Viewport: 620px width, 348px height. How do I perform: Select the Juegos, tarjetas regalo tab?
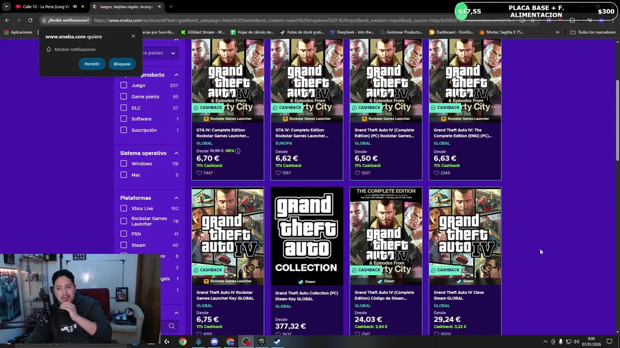click(127, 7)
